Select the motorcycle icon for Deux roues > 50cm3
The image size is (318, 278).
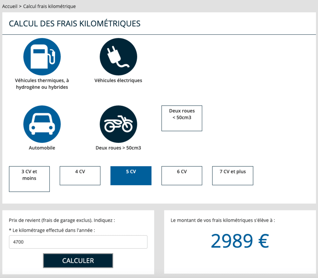point(118,124)
